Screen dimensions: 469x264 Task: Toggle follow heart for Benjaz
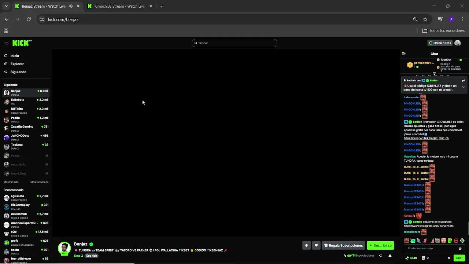316,245
